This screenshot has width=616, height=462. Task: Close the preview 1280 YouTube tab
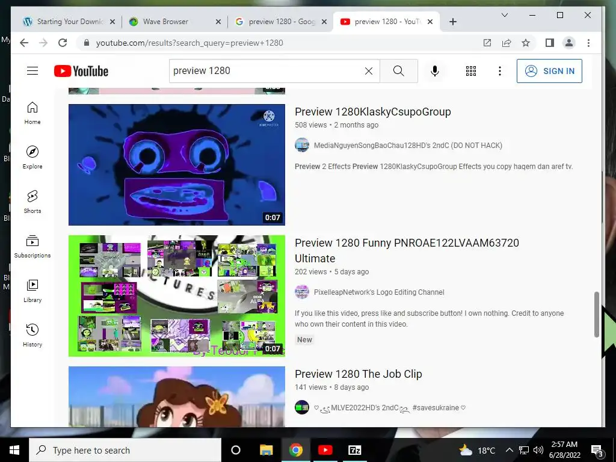click(430, 22)
